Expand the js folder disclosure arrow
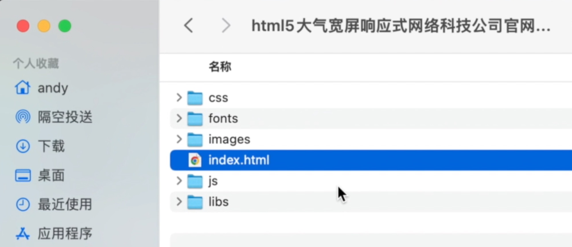The height and width of the screenshot is (247, 572). pos(179,181)
